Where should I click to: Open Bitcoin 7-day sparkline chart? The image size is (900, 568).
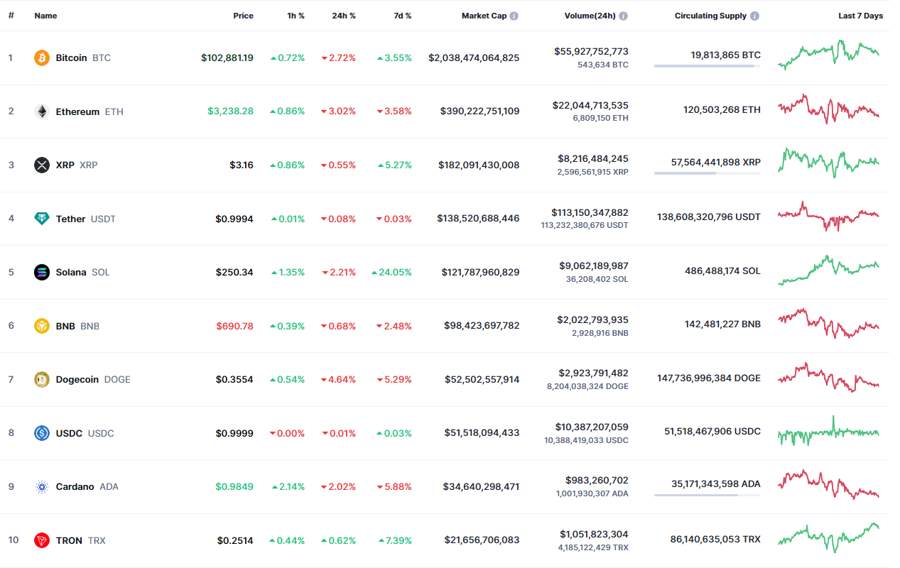(x=829, y=55)
